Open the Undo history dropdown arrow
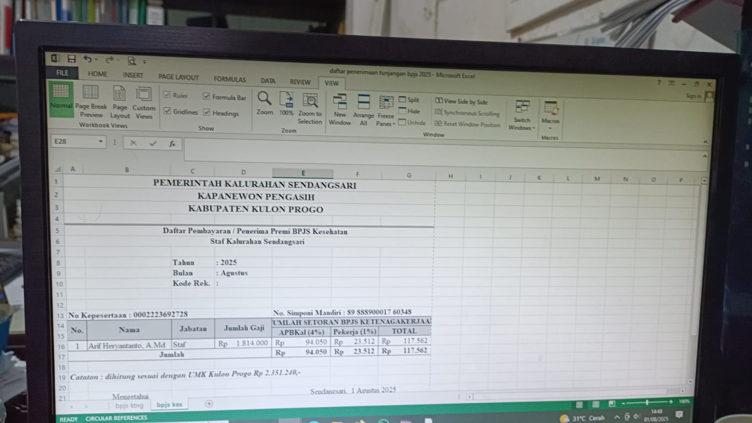 tap(96, 60)
